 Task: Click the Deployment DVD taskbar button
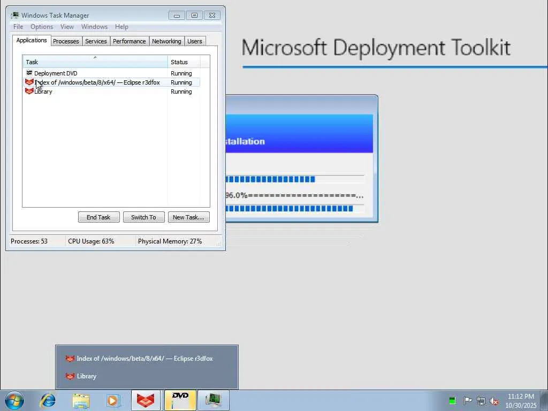[180, 400]
